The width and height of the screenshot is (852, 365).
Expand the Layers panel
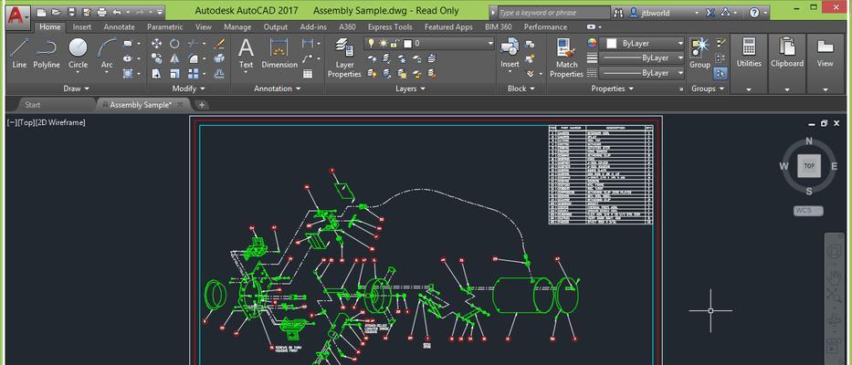point(410,89)
